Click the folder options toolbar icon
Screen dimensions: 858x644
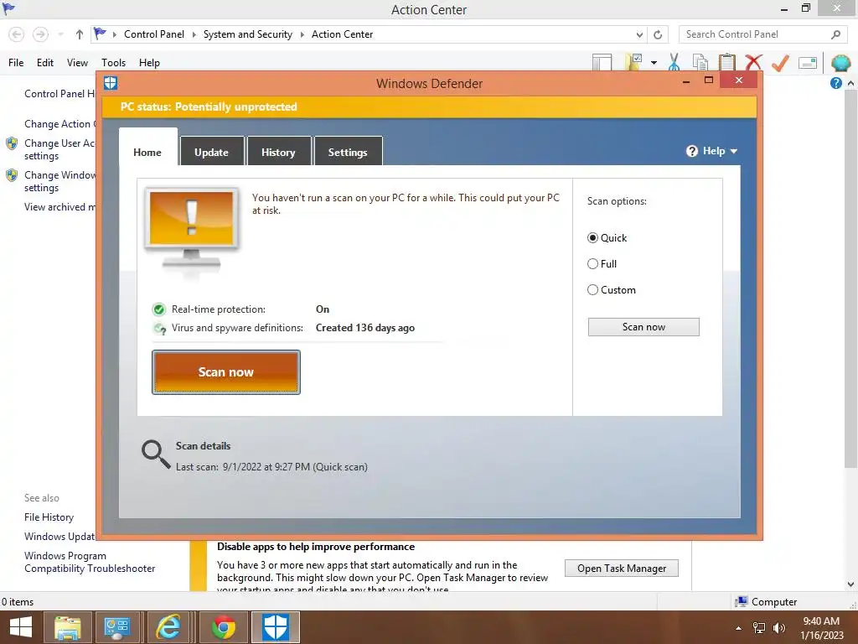point(634,62)
